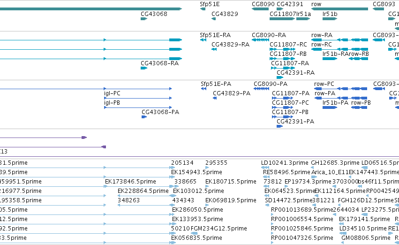Screen dimensions: 399x245
Task: Click the EK180715.5prime EST label
Action: tap(231, 182)
